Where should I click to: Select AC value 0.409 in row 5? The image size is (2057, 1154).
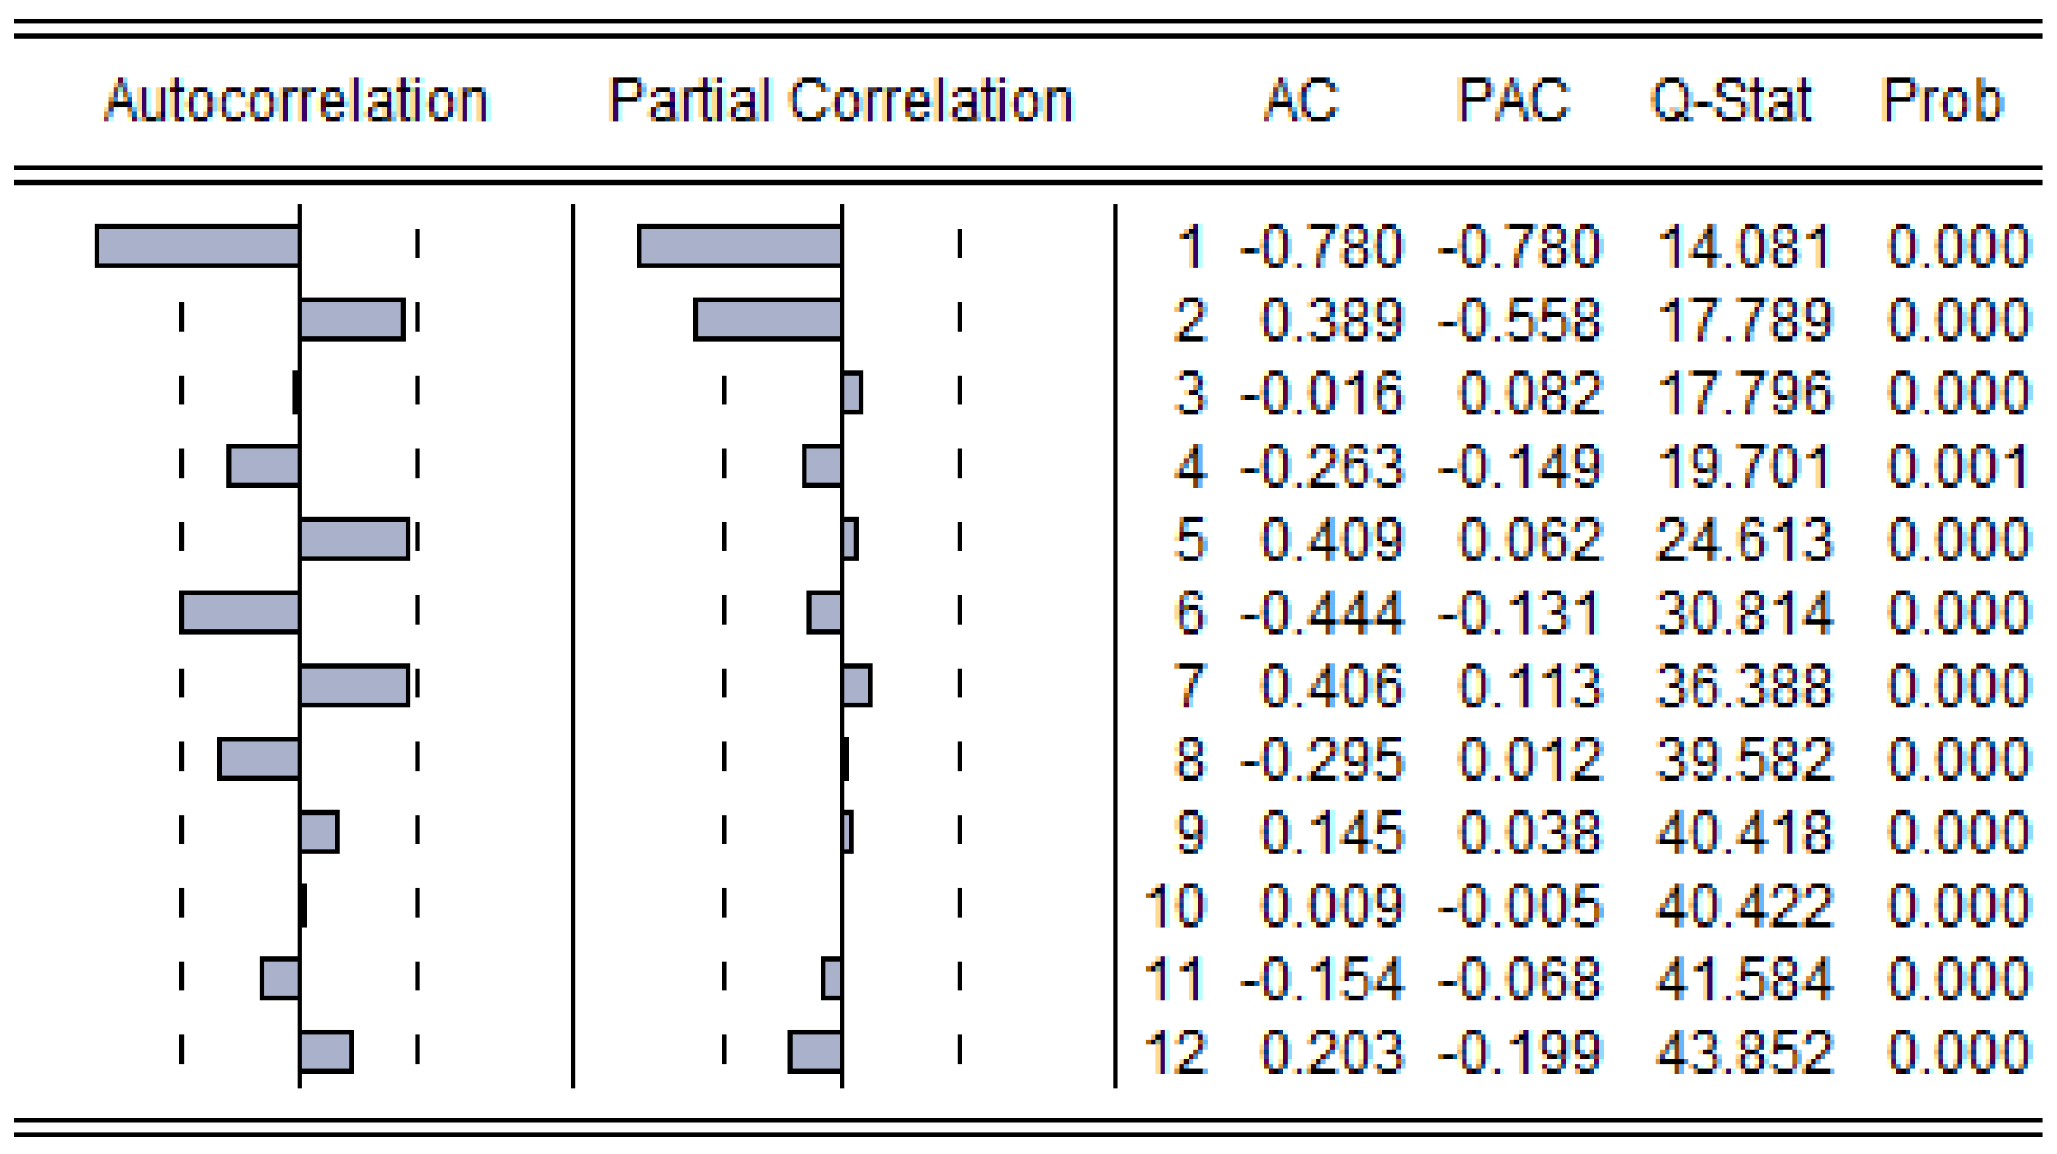coord(1331,539)
